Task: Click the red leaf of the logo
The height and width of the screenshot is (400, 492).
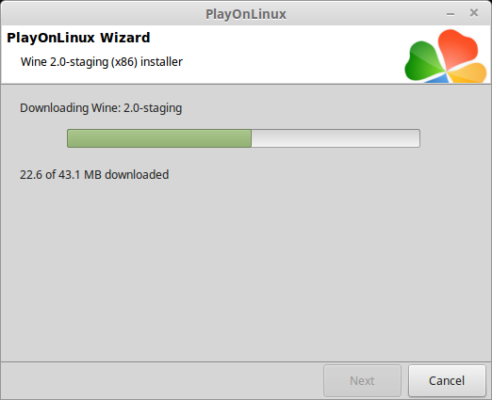Action: 458,48
